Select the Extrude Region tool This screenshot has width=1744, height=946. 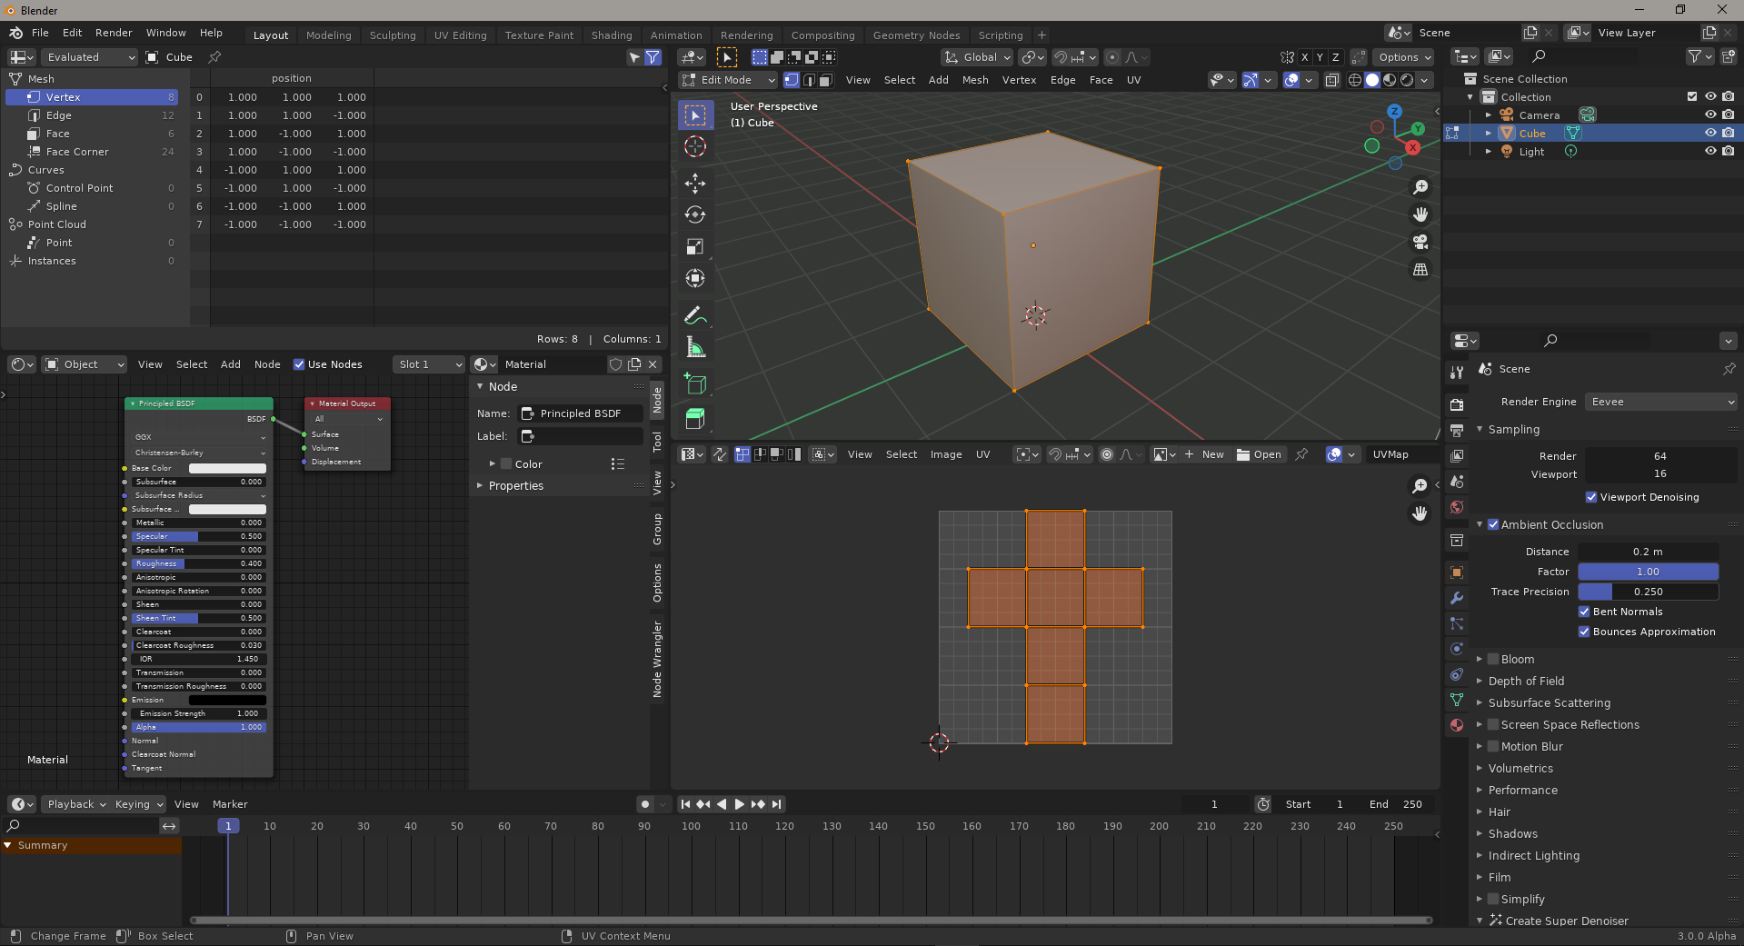[695, 418]
